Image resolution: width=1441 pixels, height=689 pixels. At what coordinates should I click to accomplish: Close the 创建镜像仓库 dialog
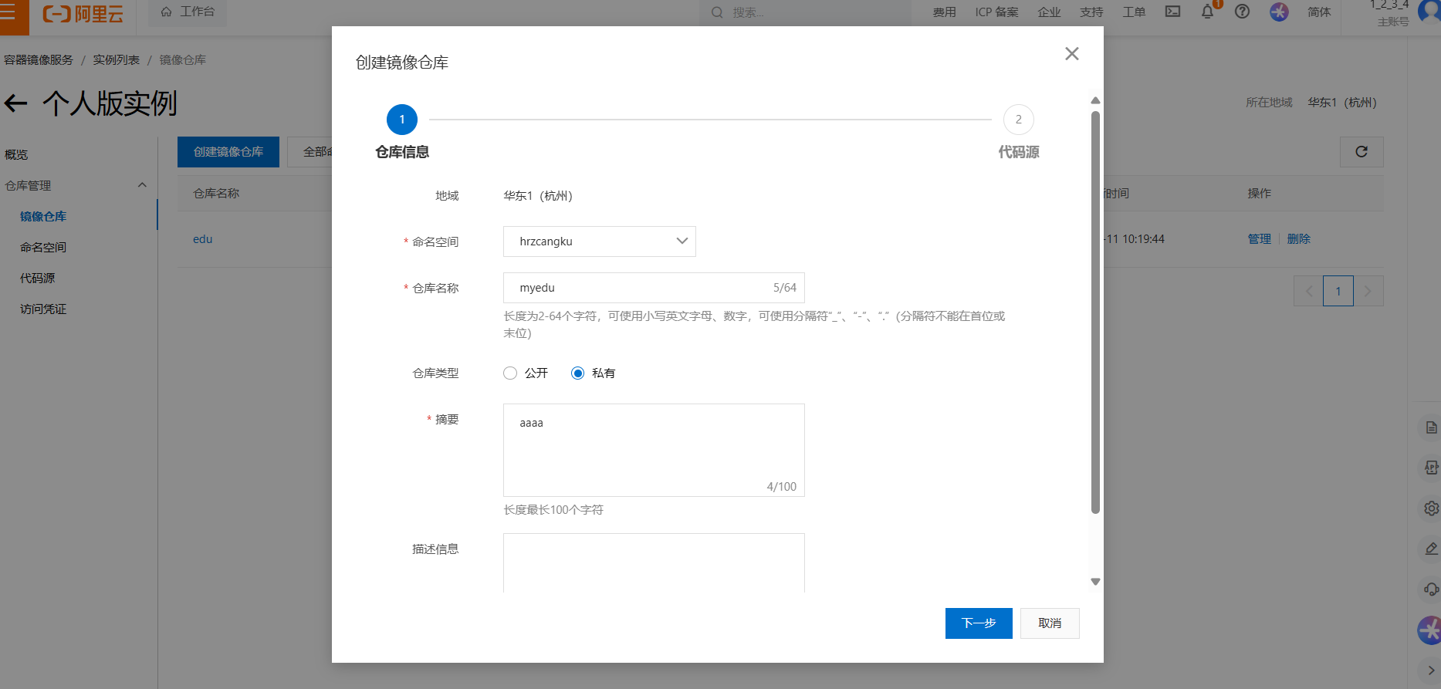pos(1071,54)
